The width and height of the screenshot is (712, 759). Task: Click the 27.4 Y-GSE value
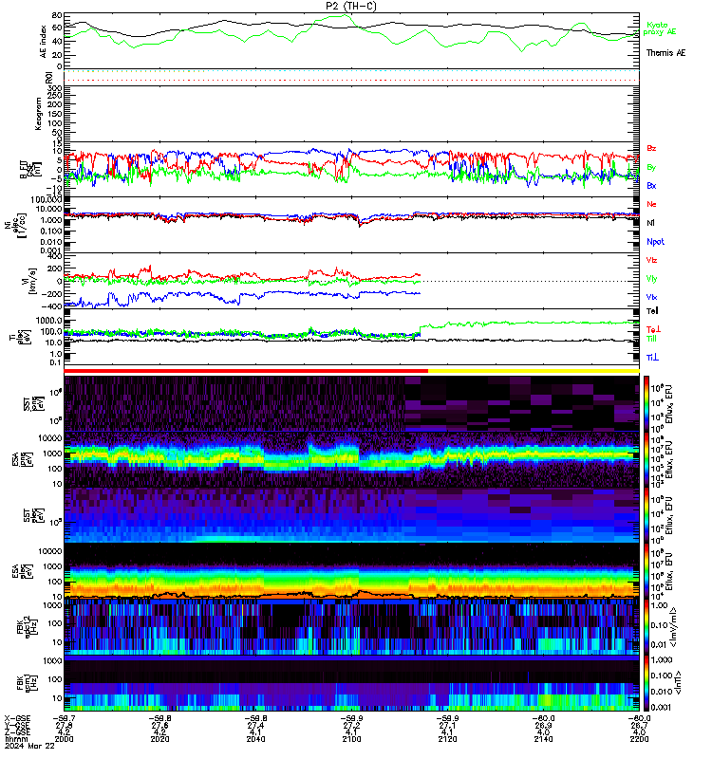[255, 725]
